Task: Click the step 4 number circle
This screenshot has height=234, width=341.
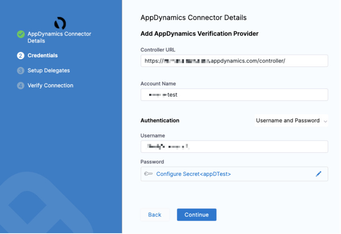Action: coord(21,86)
